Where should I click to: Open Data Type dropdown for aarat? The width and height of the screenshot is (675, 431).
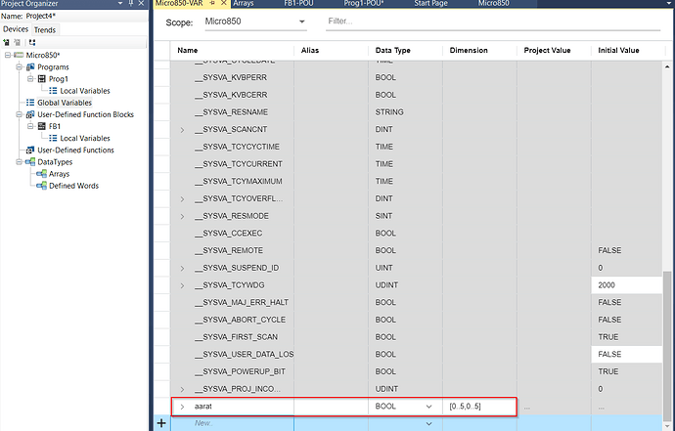click(x=428, y=406)
